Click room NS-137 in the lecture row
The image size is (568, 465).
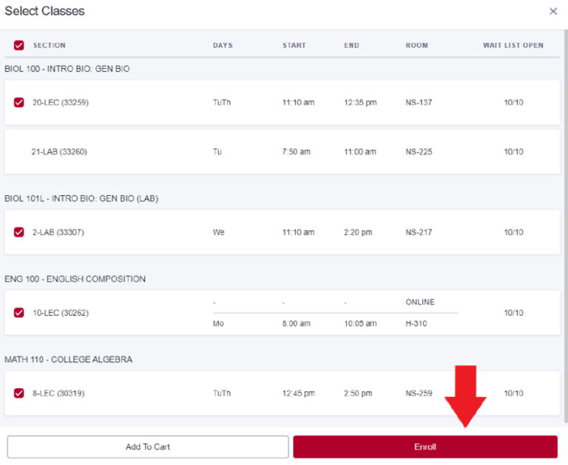pyautogui.click(x=419, y=102)
